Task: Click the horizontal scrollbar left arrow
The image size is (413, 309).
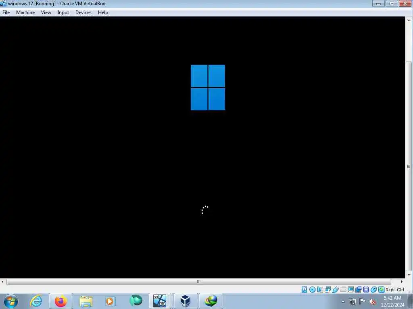Action: [2, 282]
